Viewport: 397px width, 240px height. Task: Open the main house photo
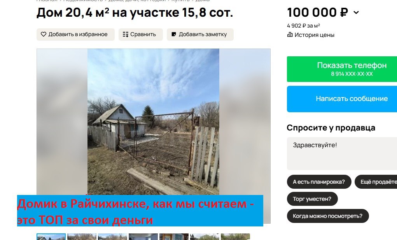click(x=153, y=122)
